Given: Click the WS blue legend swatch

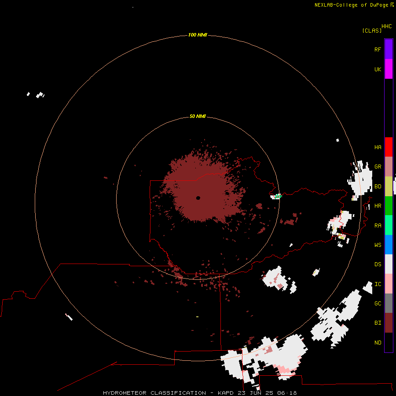Looking at the screenshot, I should (389, 245).
